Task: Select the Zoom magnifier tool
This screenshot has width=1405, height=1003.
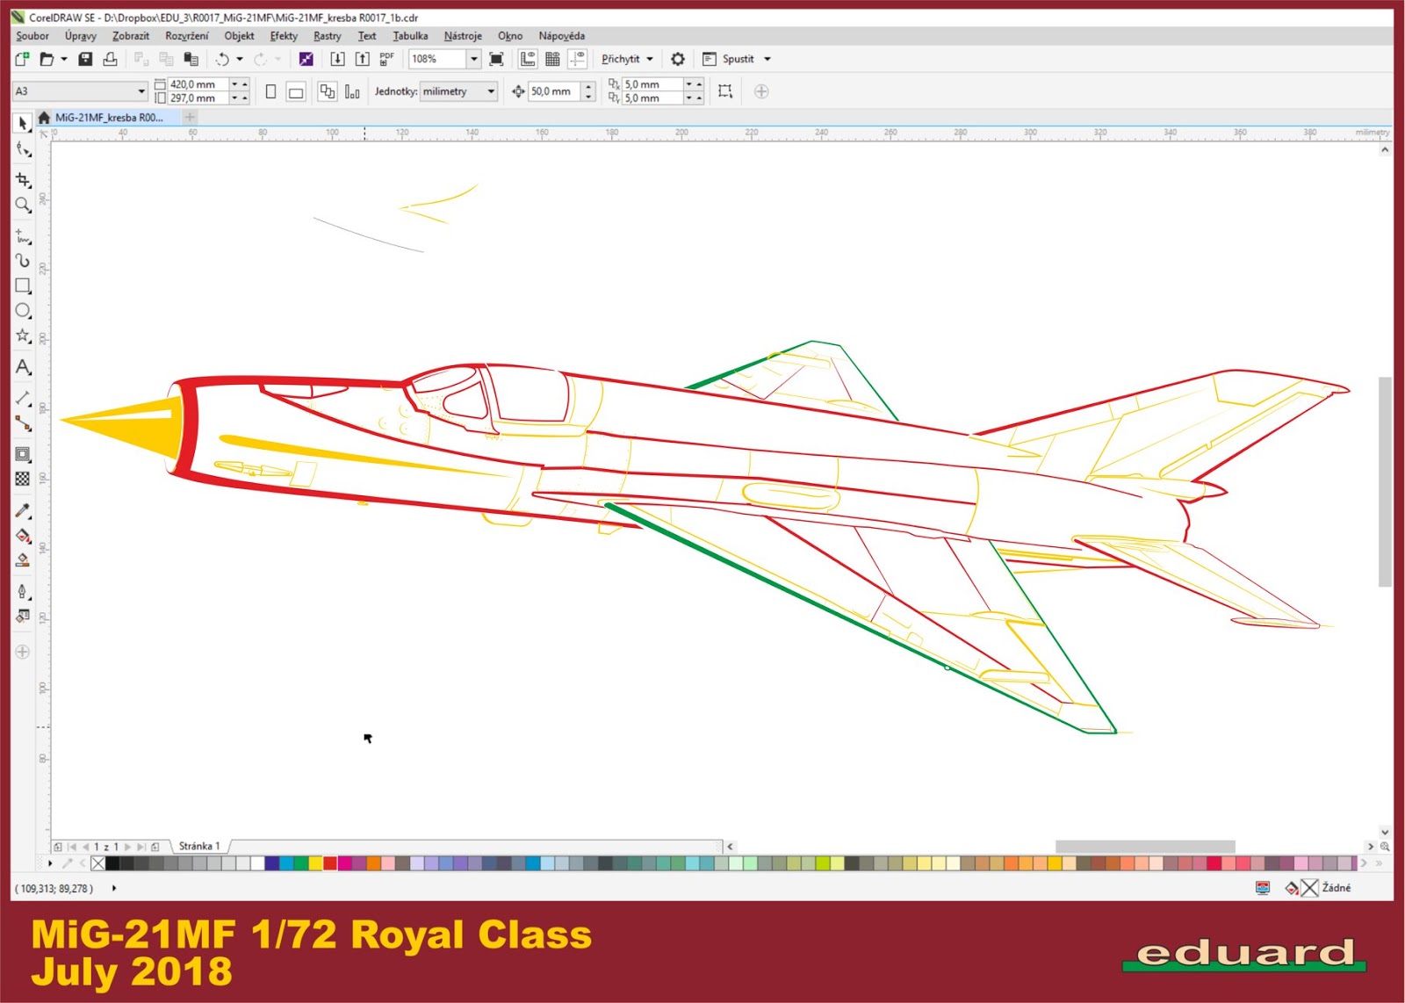Action: 23,205
